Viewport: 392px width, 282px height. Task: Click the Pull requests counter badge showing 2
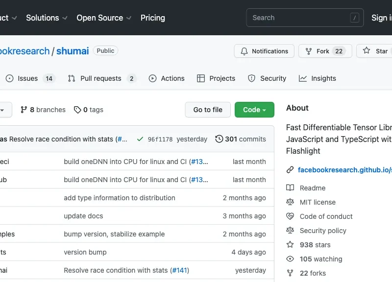131,79
